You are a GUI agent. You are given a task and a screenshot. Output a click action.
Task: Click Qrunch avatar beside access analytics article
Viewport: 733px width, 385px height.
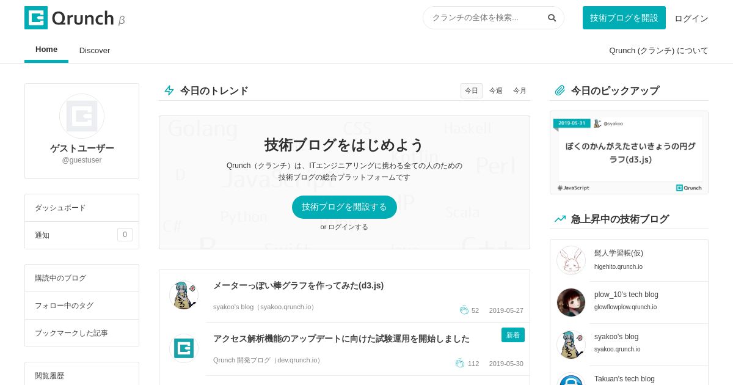tap(183, 348)
